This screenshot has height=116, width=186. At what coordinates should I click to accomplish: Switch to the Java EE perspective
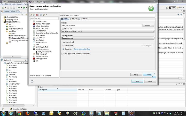pos(180,8)
